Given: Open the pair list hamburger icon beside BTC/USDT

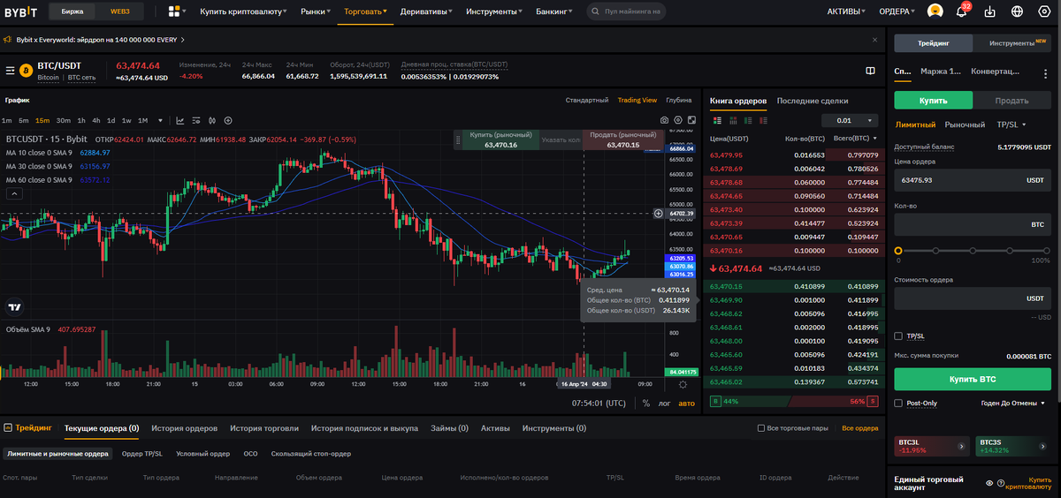Looking at the screenshot, I should point(10,71).
